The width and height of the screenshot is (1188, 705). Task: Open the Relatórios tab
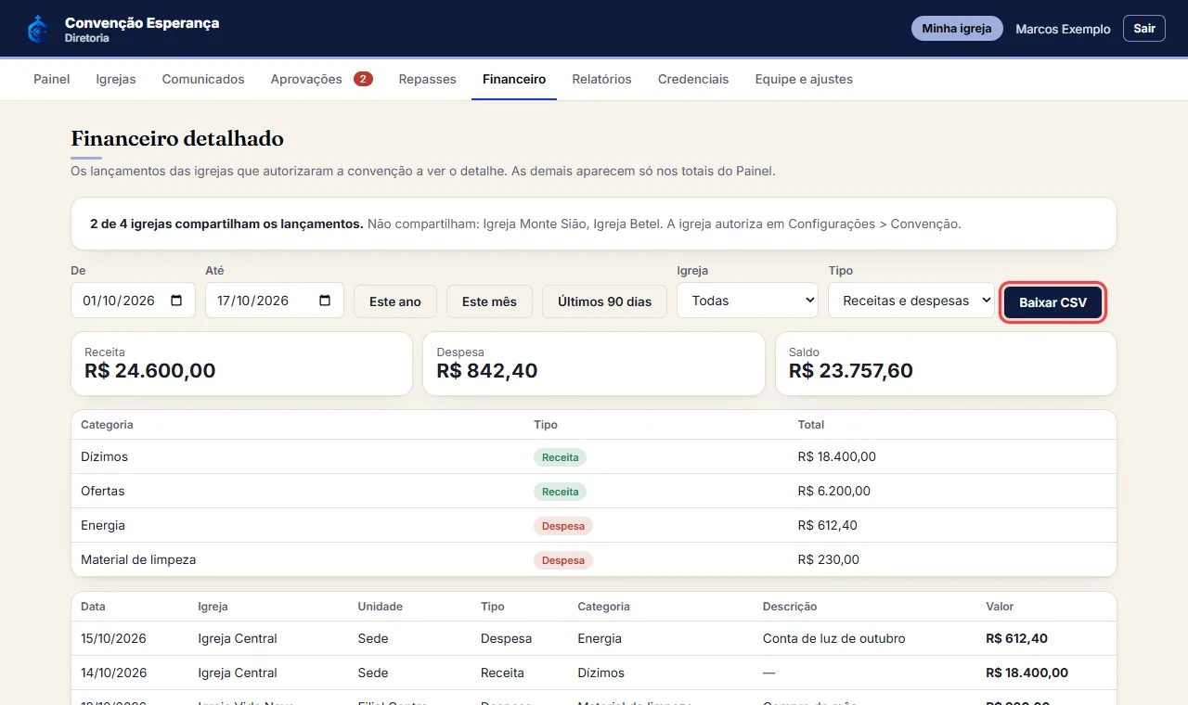click(x=601, y=79)
